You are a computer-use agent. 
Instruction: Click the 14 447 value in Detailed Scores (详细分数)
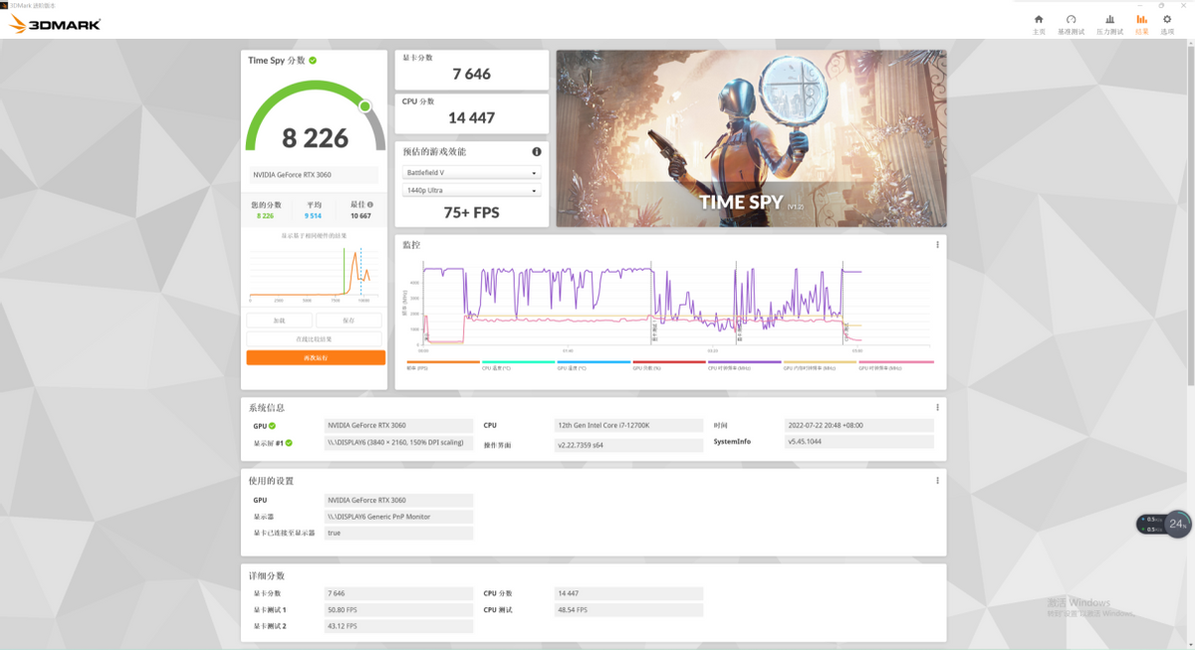coord(628,593)
